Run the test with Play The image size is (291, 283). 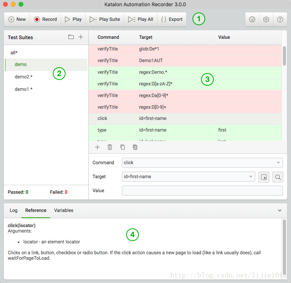coord(73,19)
